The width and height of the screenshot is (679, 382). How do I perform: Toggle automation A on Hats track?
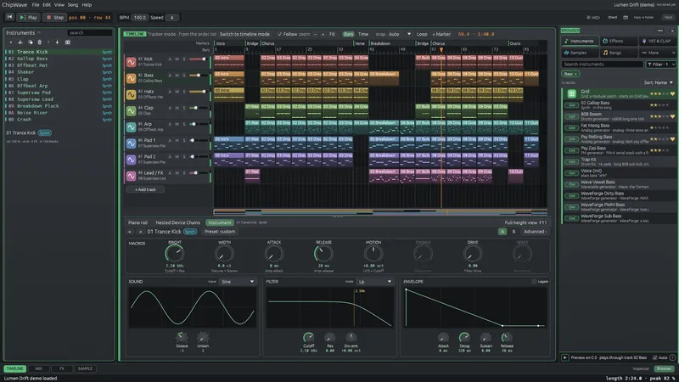point(170,92)
